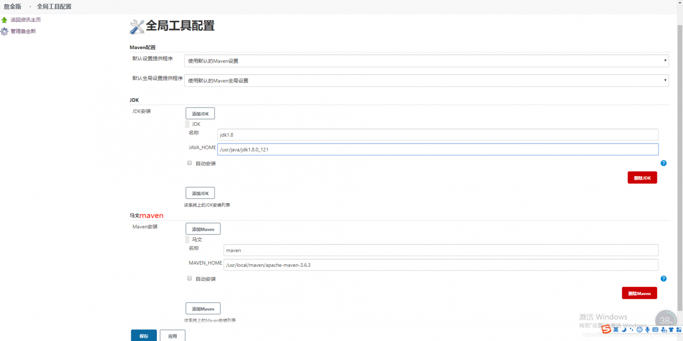Open 管理詹金斯 sidebar link
This screenshot has width=683, height=341.
(x=23, y=31)
